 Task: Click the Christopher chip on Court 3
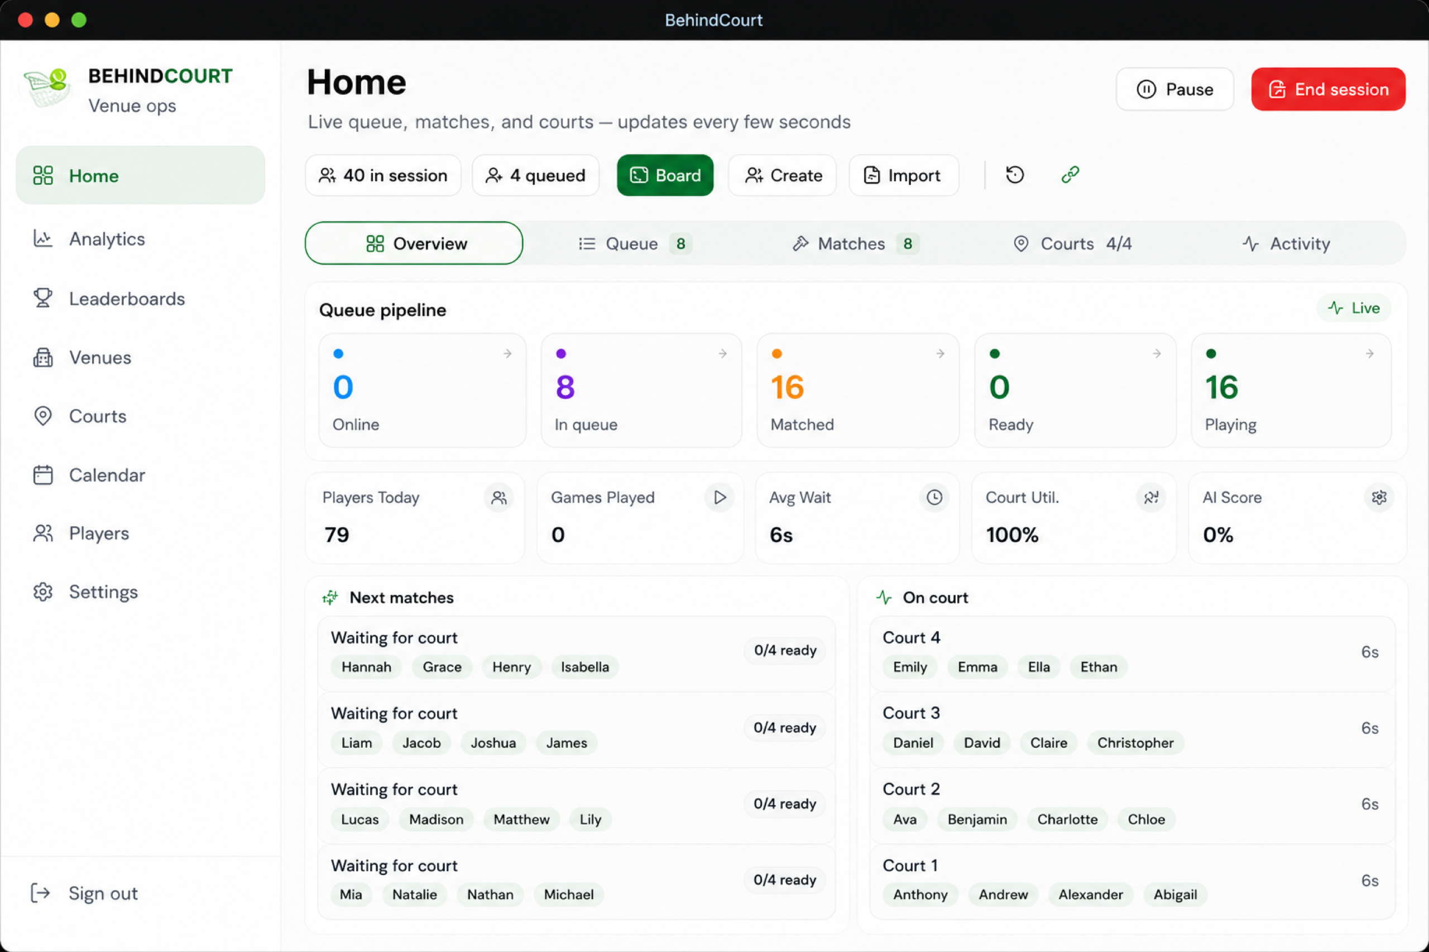tap(1135, 743)
